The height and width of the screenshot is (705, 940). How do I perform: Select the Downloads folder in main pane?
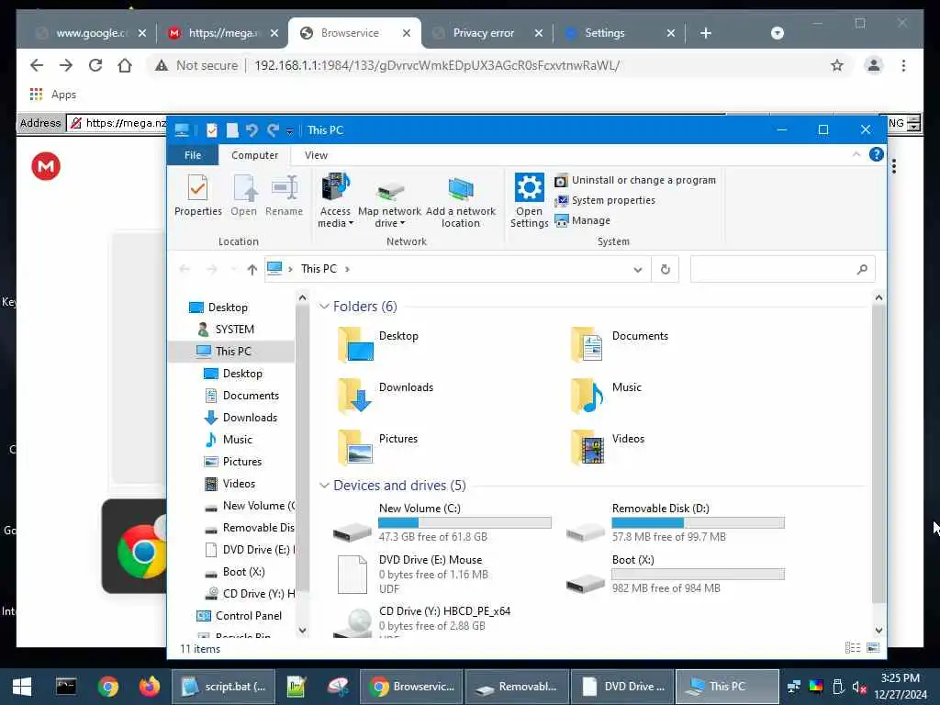point(386,396)
